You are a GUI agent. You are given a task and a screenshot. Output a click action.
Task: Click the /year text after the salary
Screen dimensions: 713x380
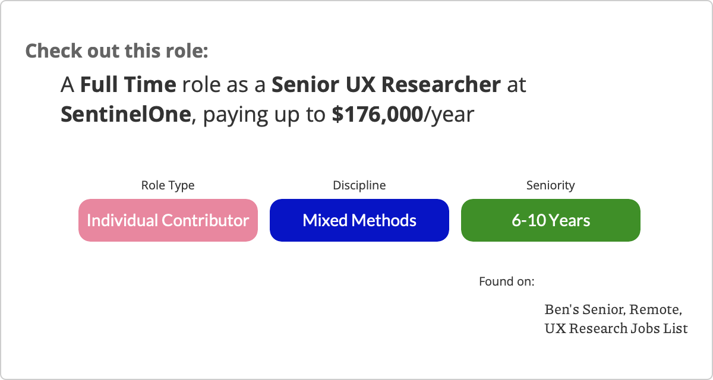coord(449,115)
